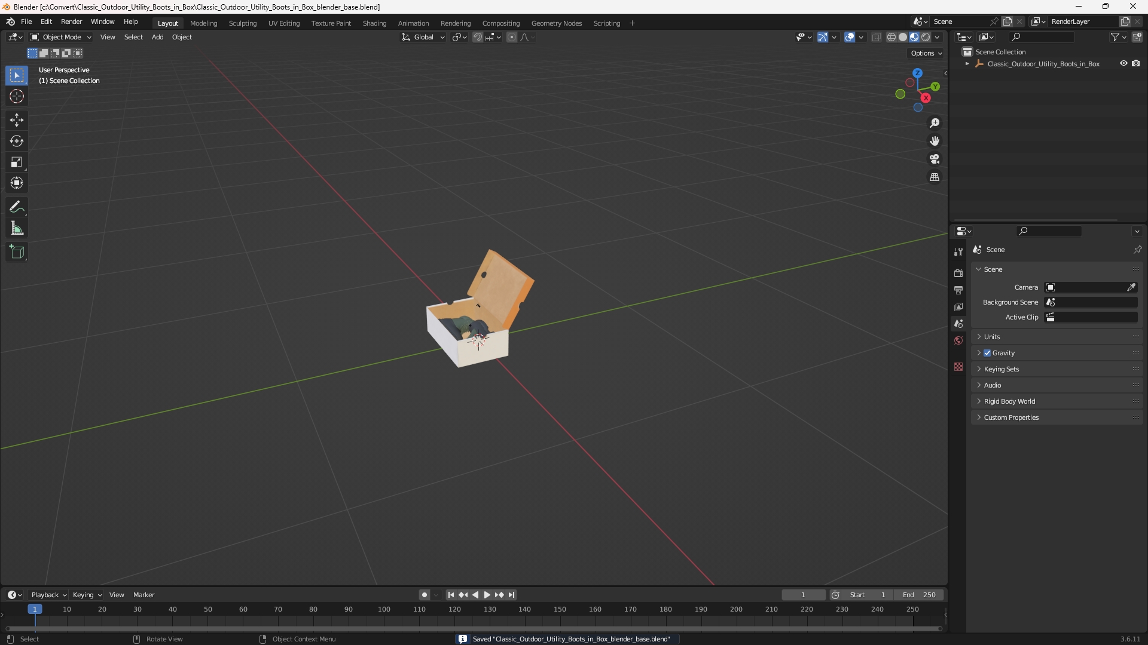
Task: Open the Add menu in viewport header
Action: point(157,37)
